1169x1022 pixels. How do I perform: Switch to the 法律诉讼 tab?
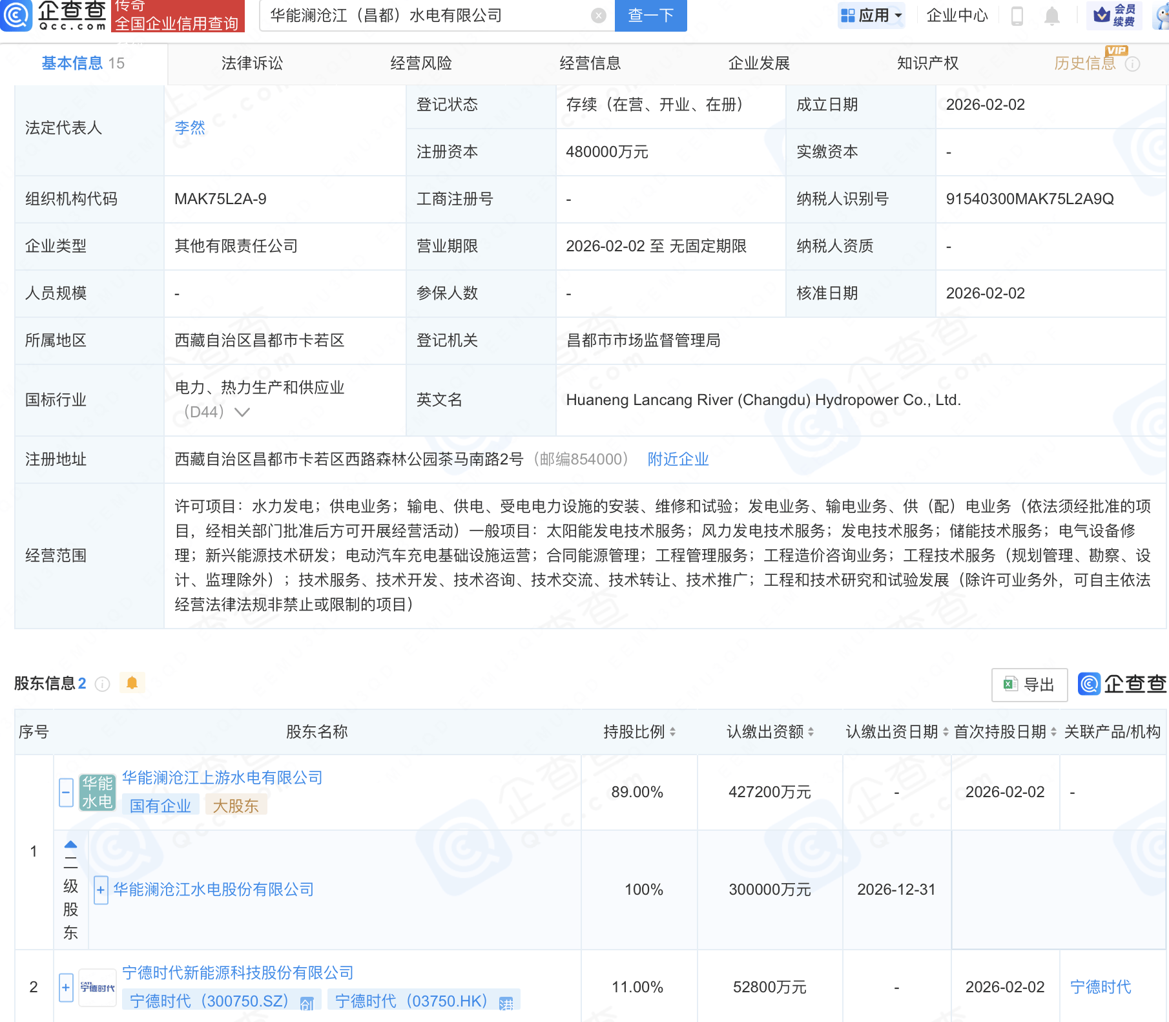(252, 63)
